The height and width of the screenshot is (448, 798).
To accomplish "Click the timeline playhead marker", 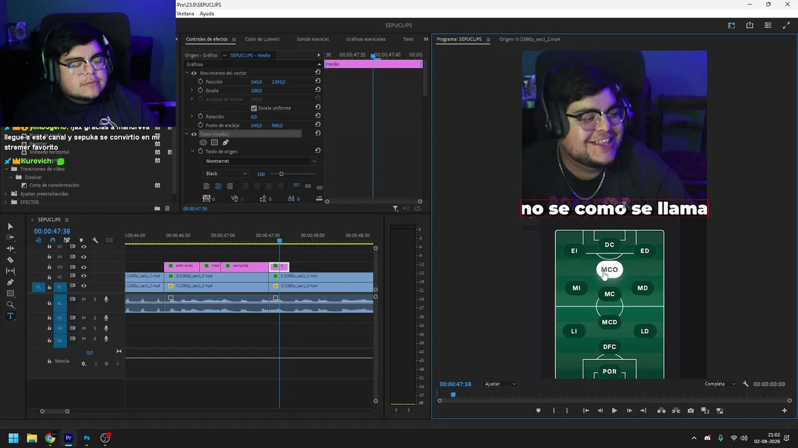I will point(279,241).
